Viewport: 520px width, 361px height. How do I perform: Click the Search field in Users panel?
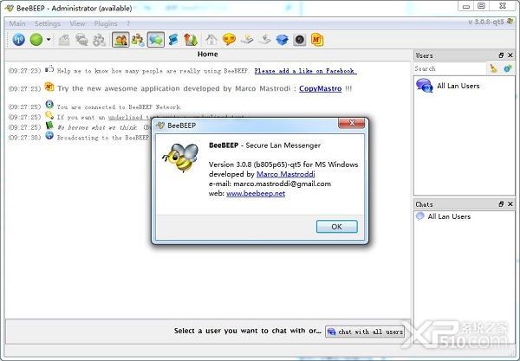(x=449, y=68)
